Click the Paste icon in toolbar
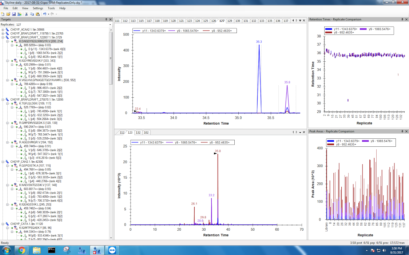The image size is (409, 255). [37, 14]
